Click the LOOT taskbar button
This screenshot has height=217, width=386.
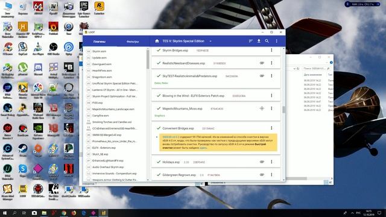coord(103,213)
